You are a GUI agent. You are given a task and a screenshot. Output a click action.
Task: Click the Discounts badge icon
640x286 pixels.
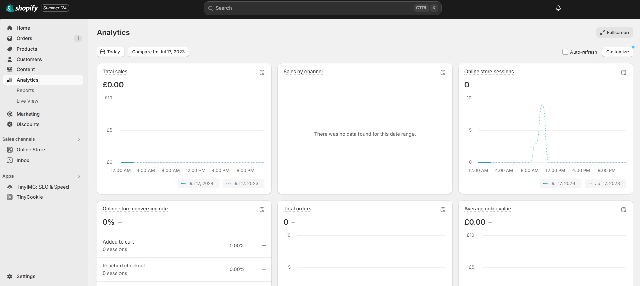tap(10, 124)
